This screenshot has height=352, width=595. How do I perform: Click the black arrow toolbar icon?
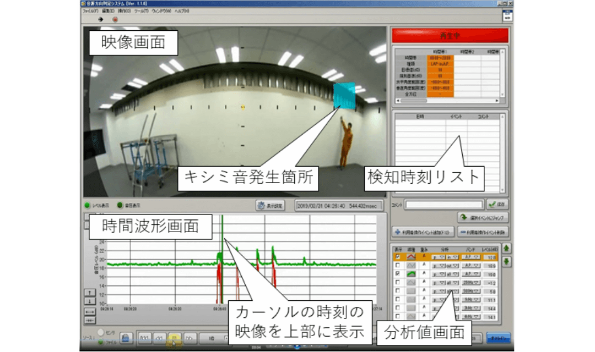coord(101,19)
